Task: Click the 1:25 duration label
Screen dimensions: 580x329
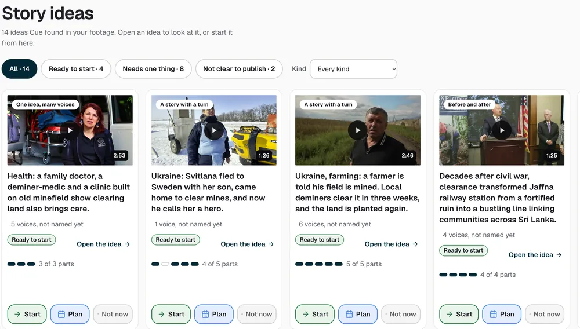Action: coord(552,155)
